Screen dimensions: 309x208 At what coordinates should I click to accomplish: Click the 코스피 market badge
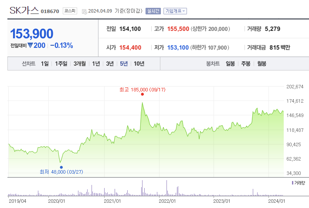coord(70,11)
